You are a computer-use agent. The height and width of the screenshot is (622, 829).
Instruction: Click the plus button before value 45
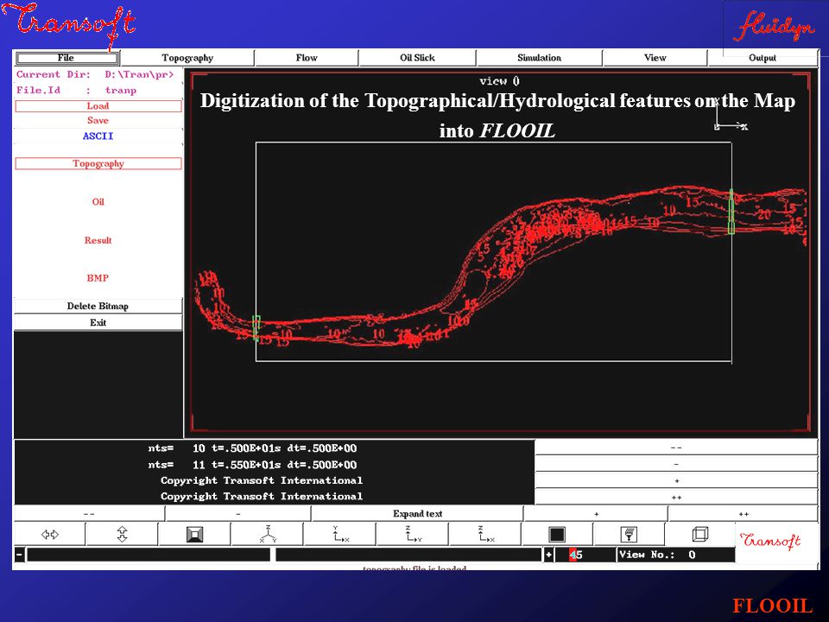pos(548,555)
